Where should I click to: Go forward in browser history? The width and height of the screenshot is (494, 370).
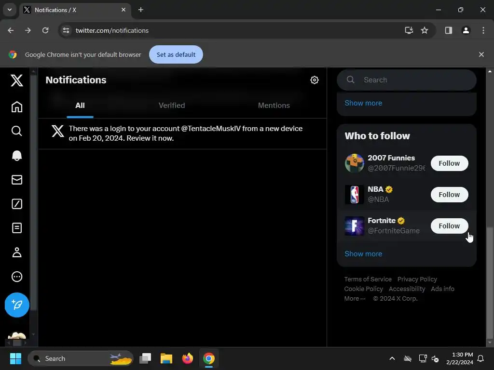pyautogui.click(x=28, y=30)
